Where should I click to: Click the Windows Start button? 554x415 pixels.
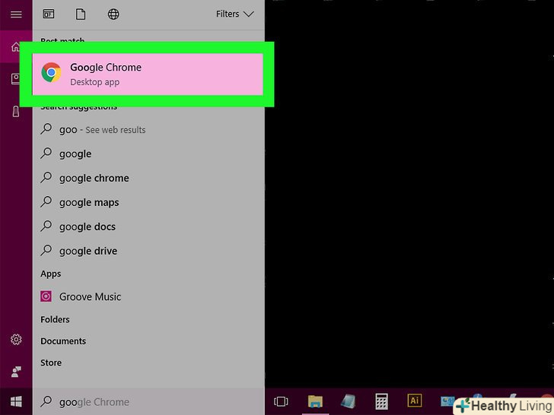[x=16, y=401]
